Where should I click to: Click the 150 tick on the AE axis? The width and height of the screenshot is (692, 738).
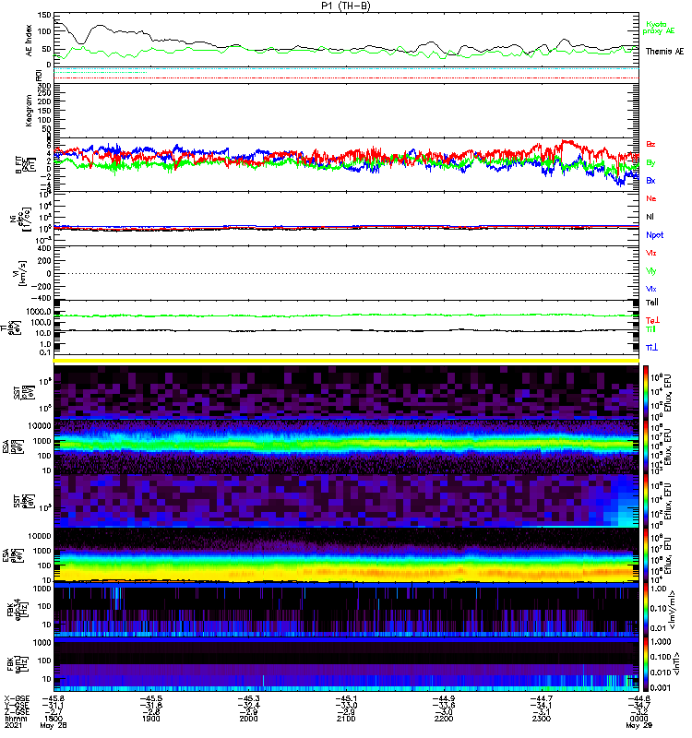(44, 15)
